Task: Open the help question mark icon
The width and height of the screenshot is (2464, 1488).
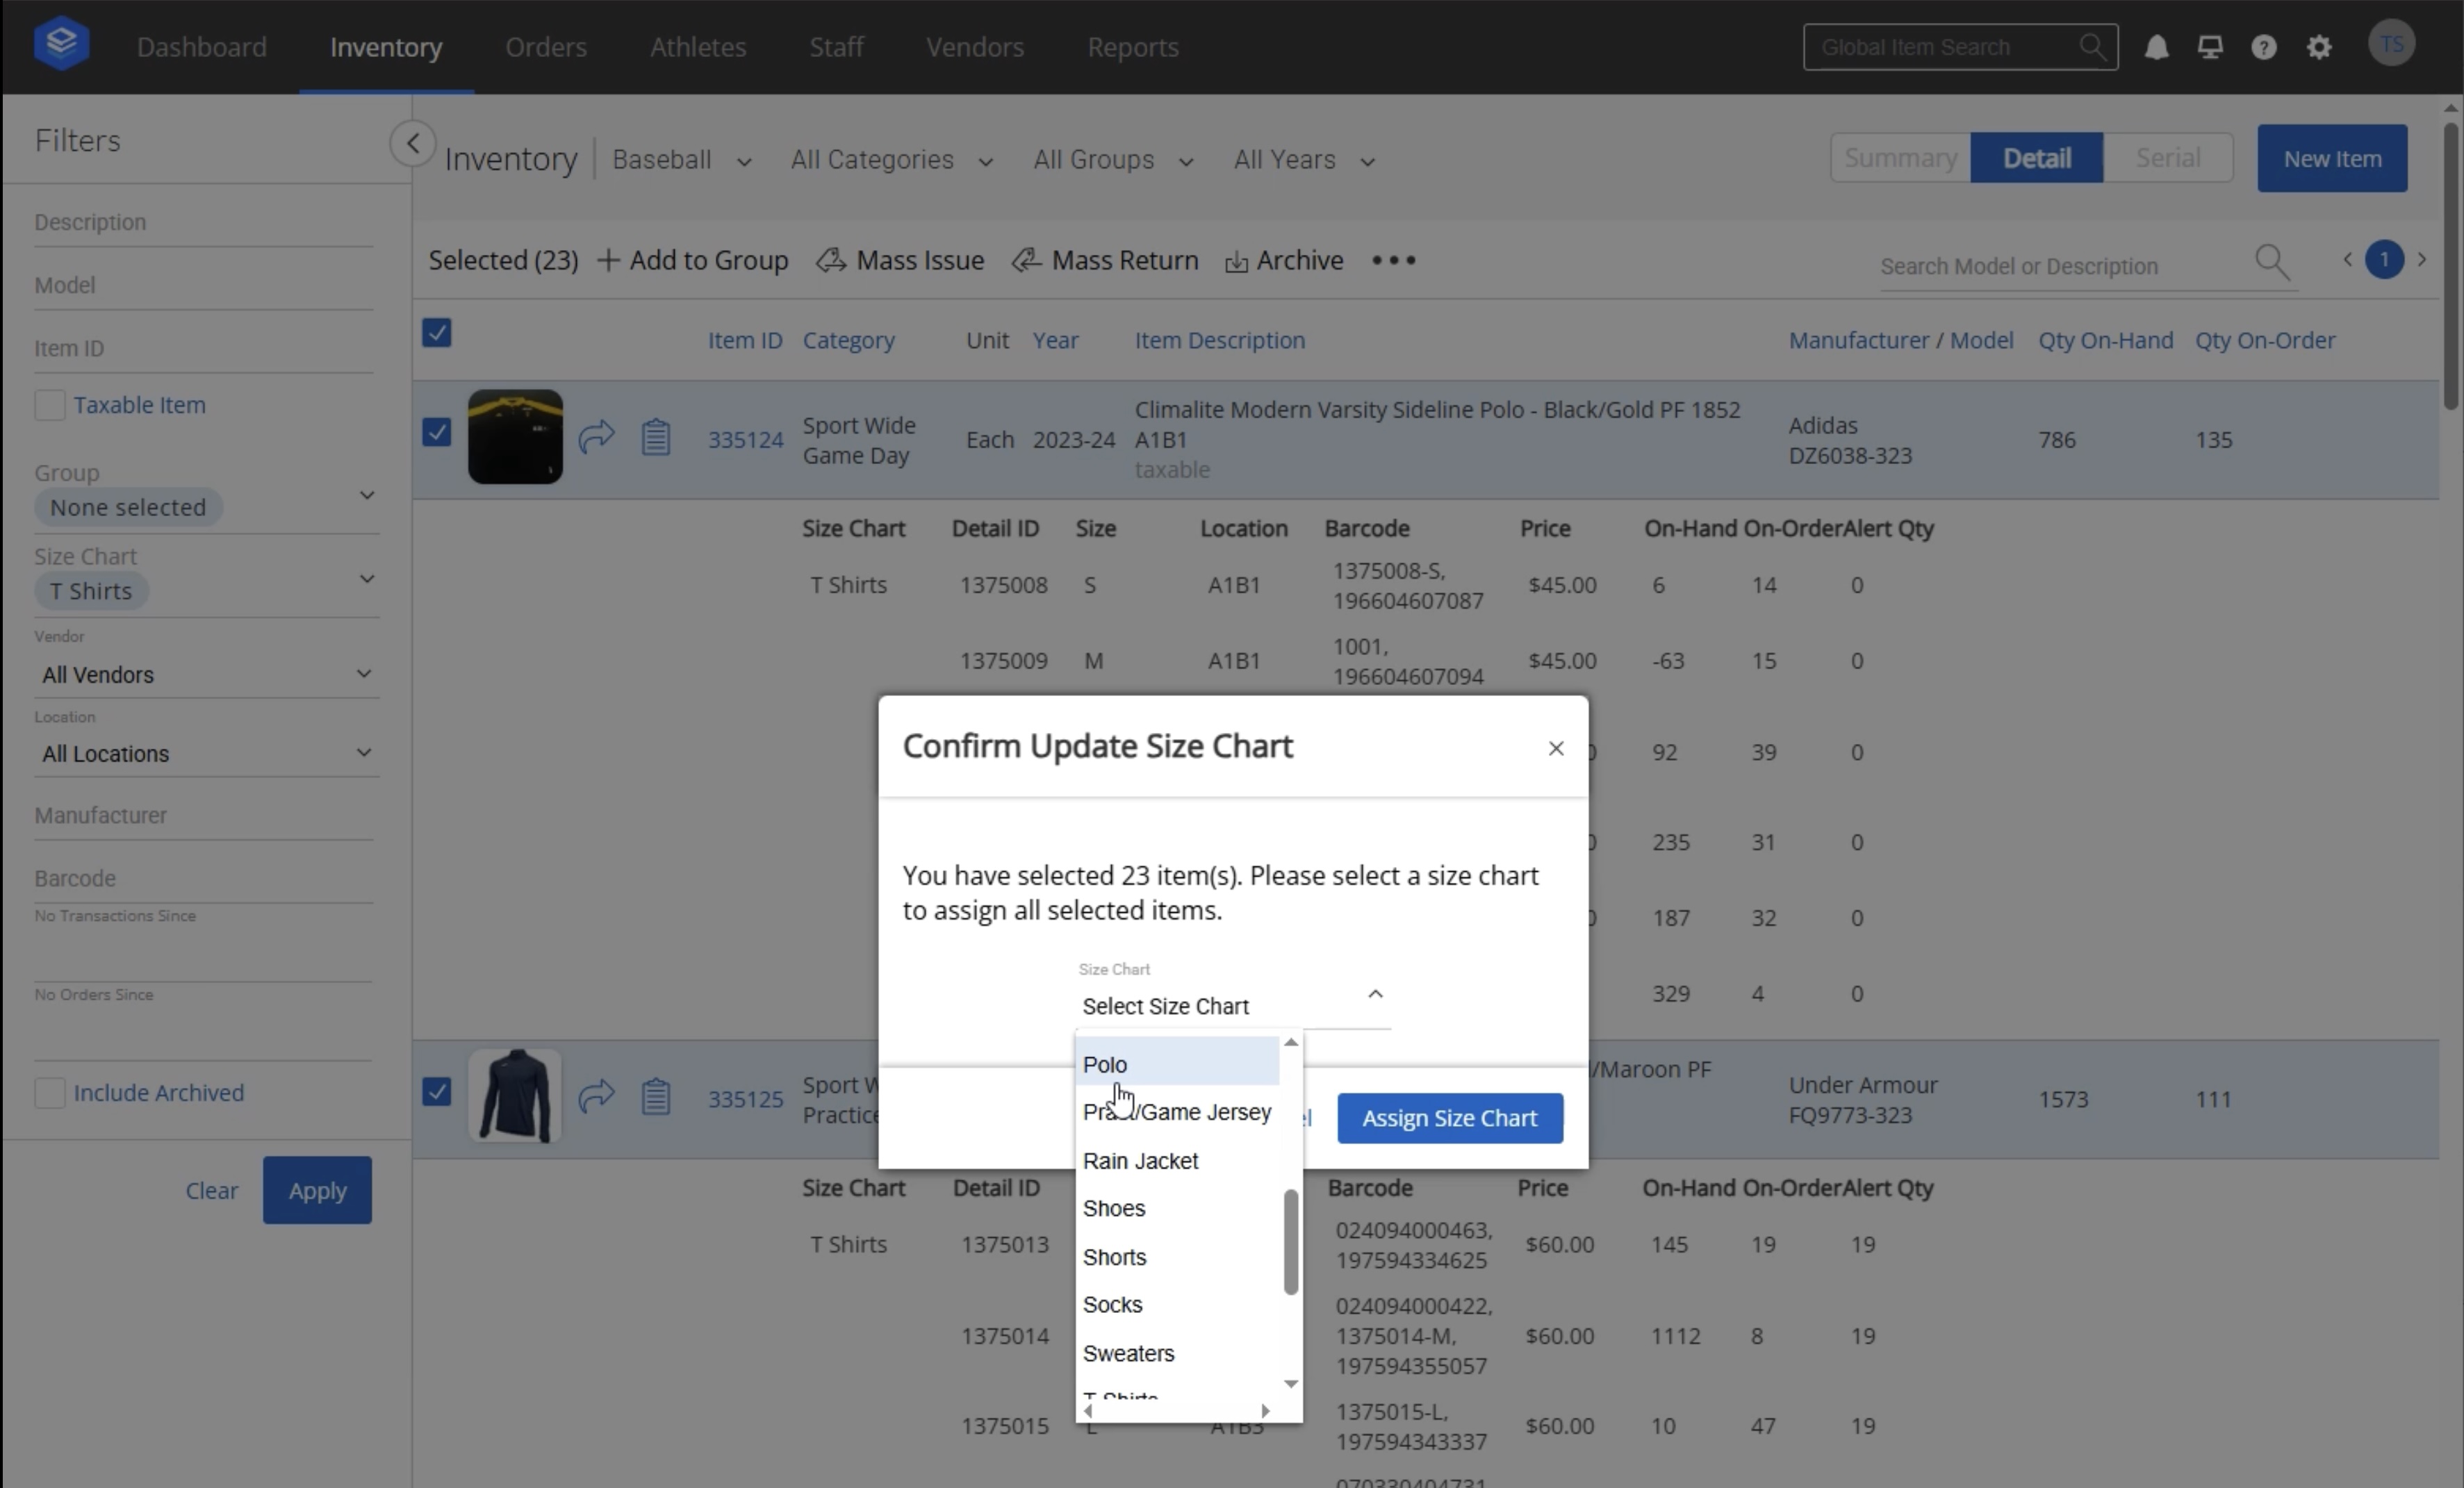Action: pos(2264,47)
